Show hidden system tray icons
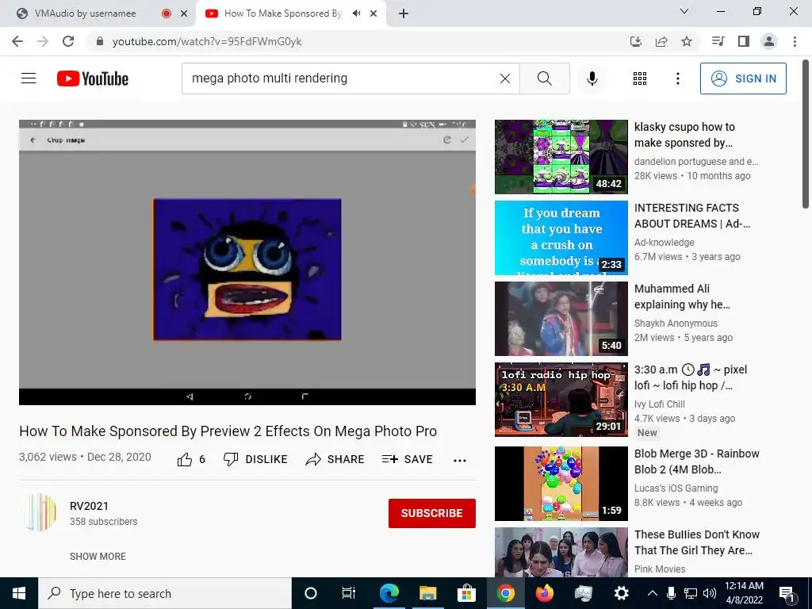This screenshot has width=812, height=609. [x=653, y=593]
